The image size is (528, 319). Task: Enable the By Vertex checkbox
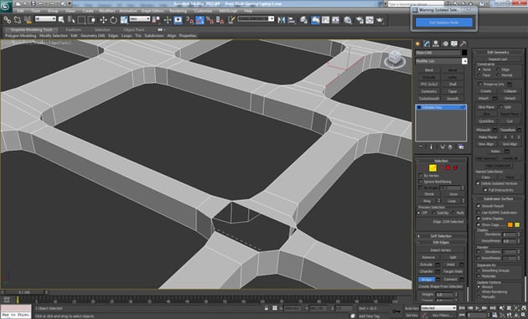[x=421, y=176]
